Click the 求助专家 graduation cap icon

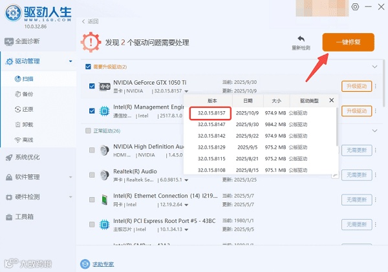point(85,264)
